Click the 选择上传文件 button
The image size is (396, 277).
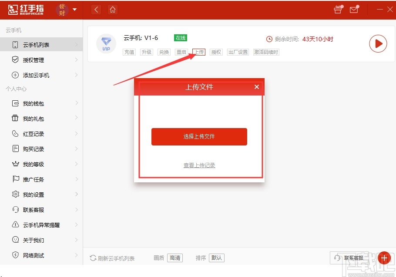pos(199,136)
